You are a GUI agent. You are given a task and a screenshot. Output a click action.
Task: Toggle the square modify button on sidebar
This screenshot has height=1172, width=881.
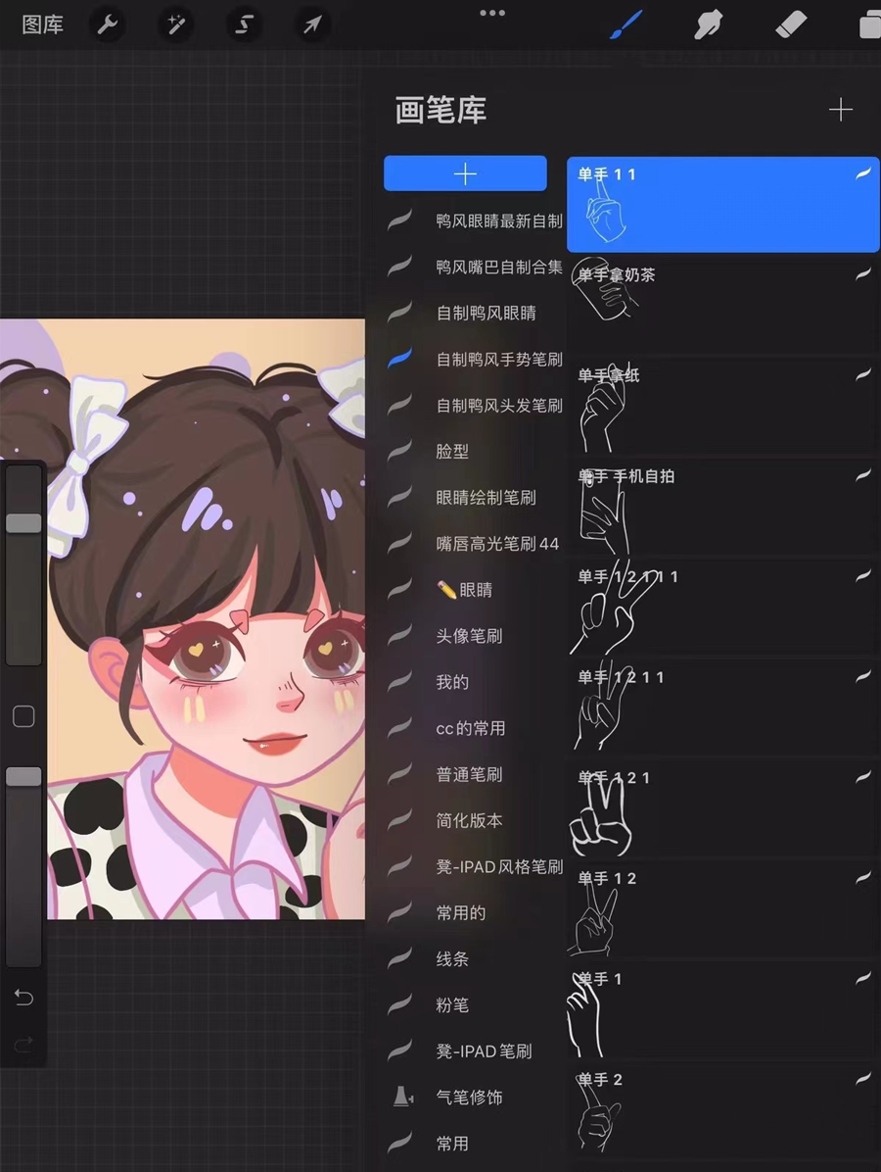click(x=23, y=716)
